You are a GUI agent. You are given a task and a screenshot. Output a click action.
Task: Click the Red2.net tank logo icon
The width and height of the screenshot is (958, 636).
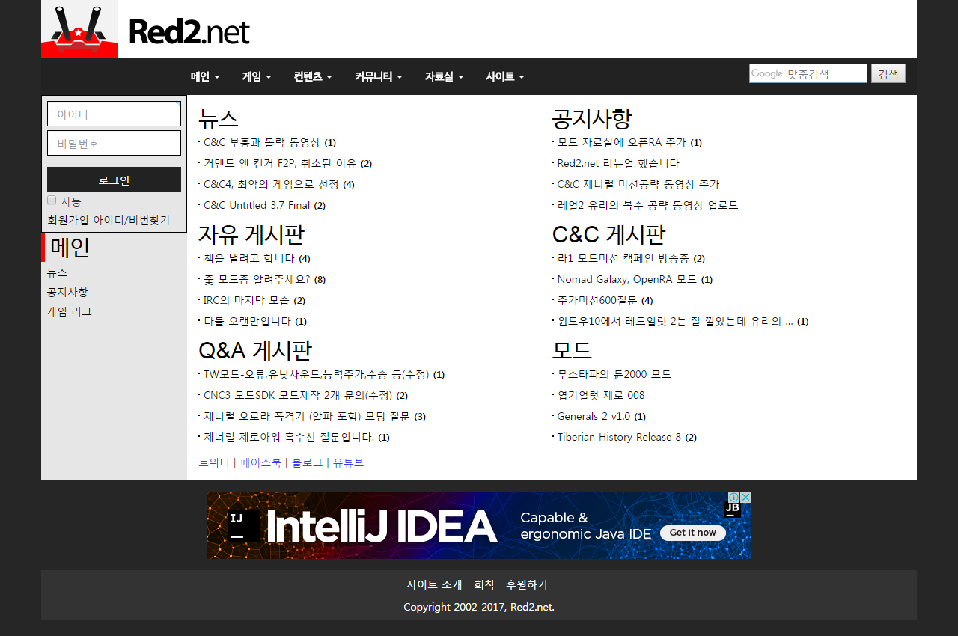click(x=79, y=29)
